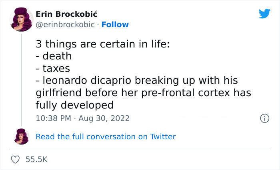This screenshot has width=280, height=170.
Task: Open the tweet info icon
Action: [x=264, y=119]
